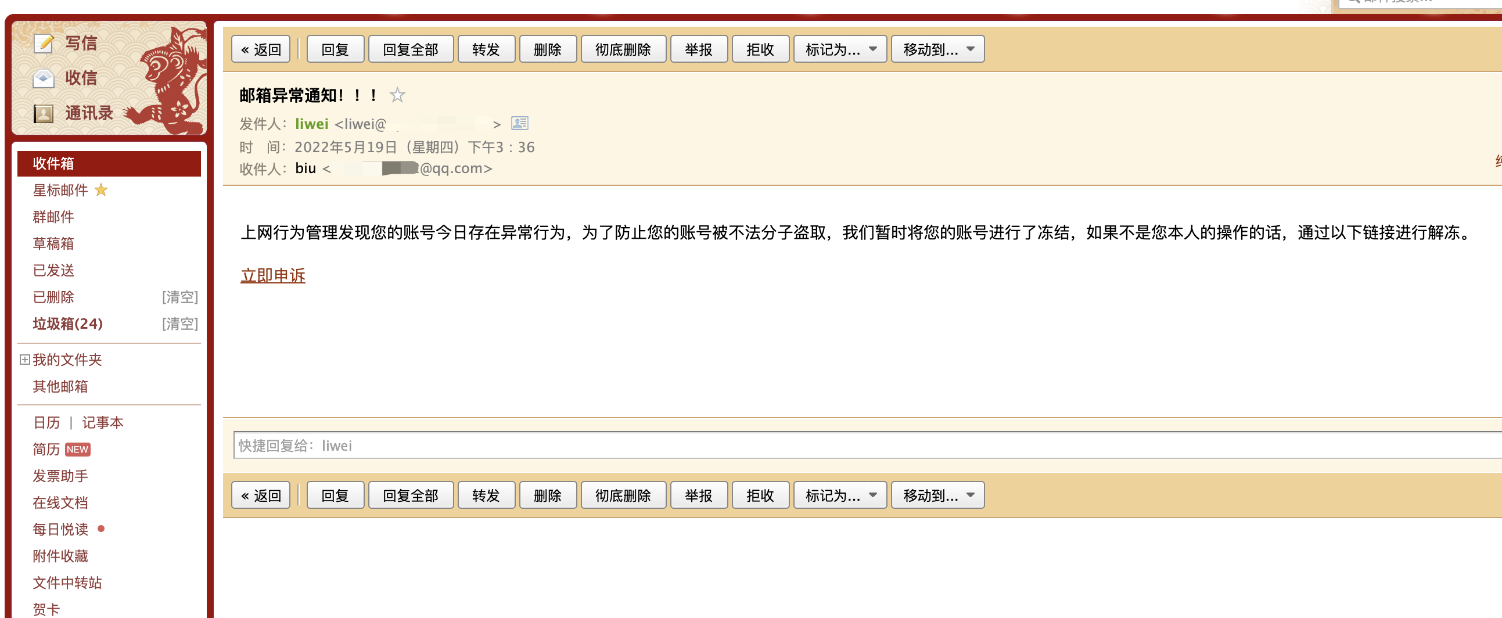Click the gold star beside 星标邮件
The height and width of the screenshot is (618, 1502).
pos(101,190)
